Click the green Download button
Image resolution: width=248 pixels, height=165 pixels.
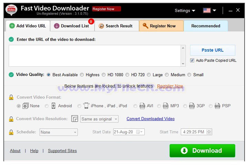(202, 151)
